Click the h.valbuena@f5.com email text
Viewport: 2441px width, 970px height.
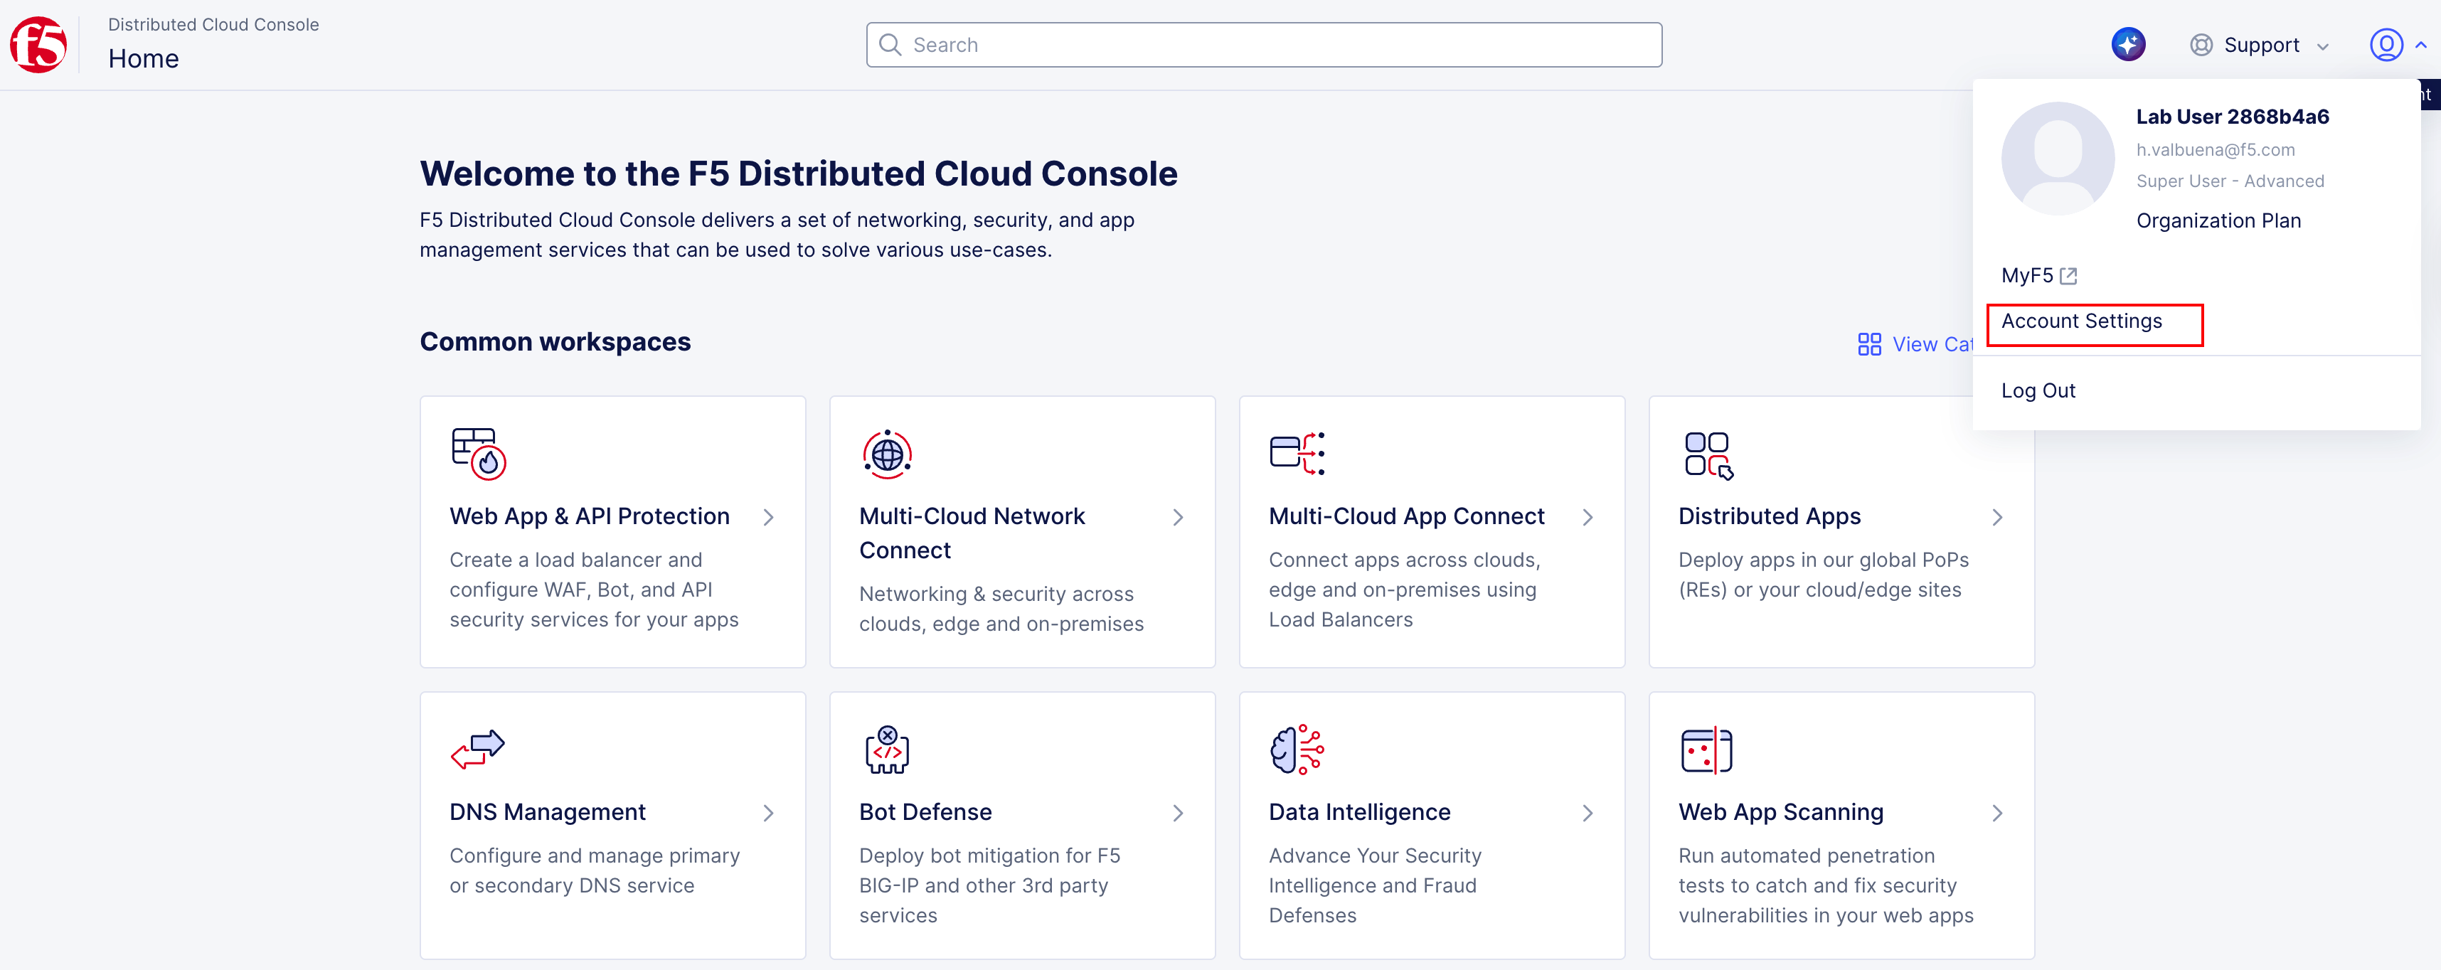(x=2215, y=149)
